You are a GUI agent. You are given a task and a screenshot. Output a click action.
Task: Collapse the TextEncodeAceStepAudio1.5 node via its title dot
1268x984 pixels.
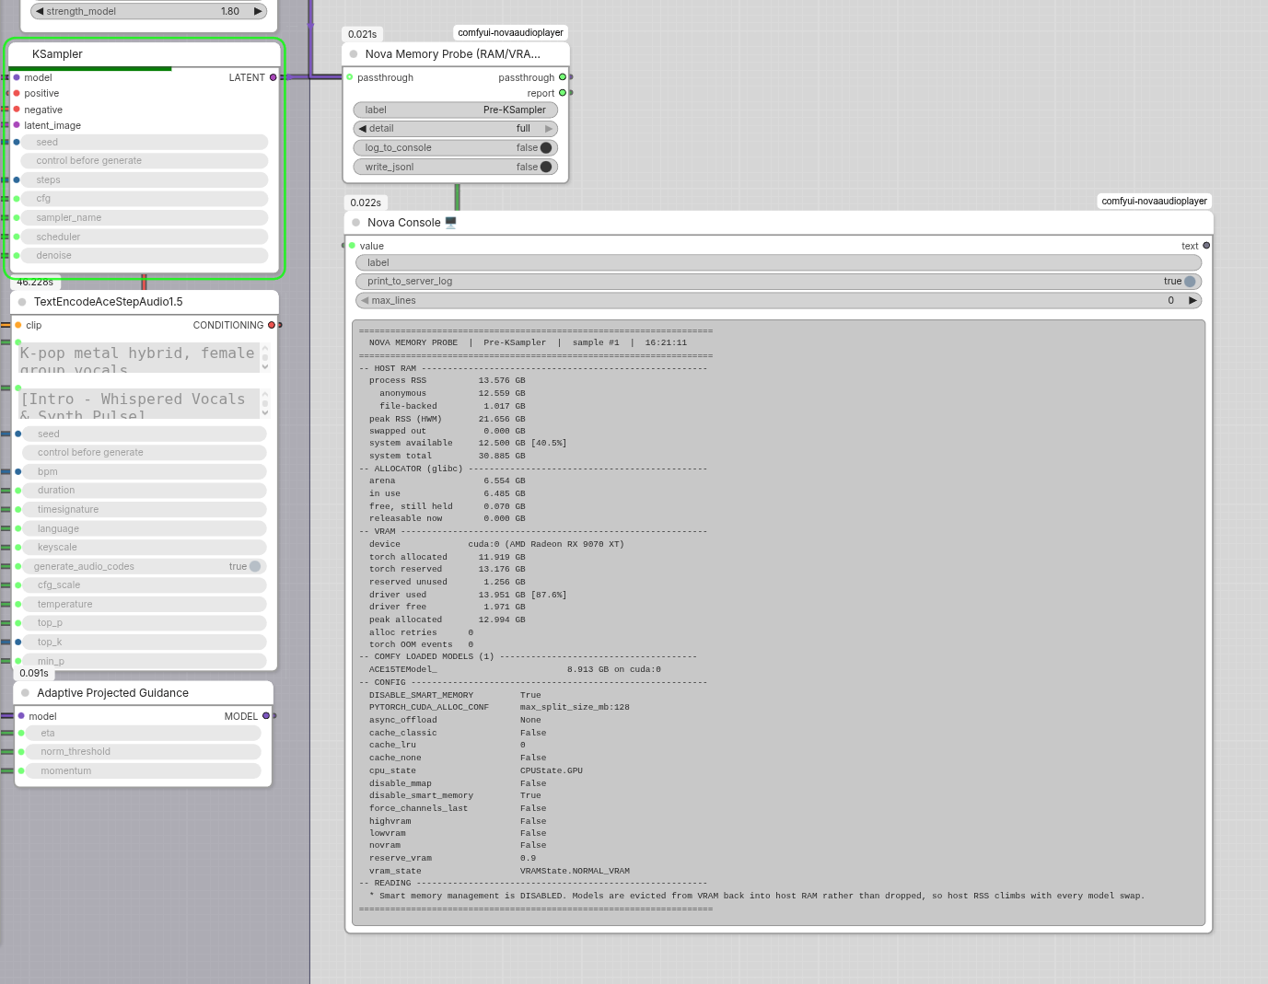[22, 302]
